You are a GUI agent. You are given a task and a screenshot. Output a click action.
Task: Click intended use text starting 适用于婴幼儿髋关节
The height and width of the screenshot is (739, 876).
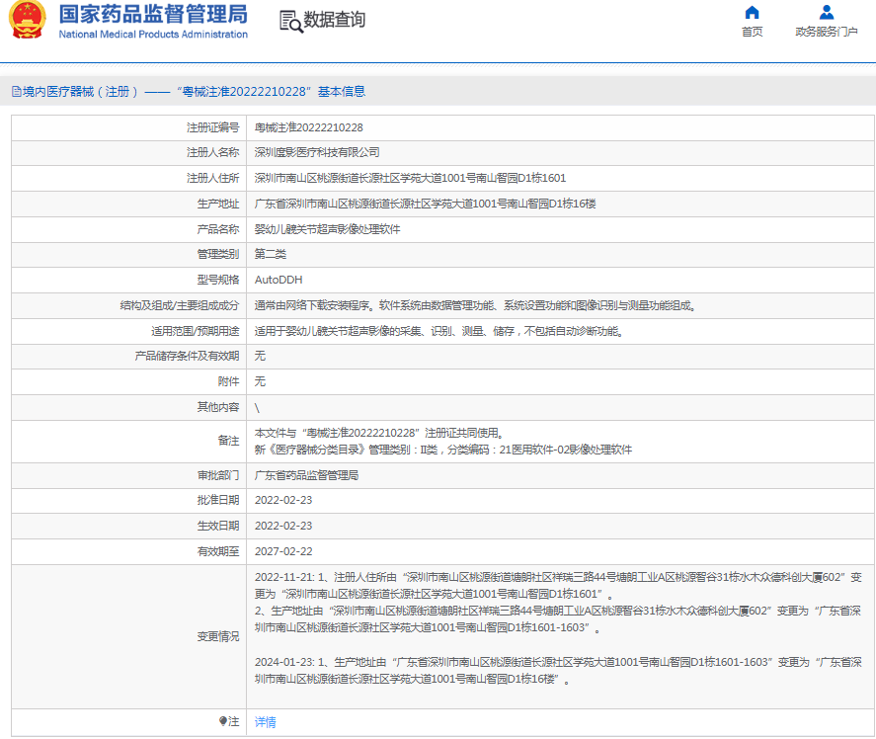coord(439,331)
